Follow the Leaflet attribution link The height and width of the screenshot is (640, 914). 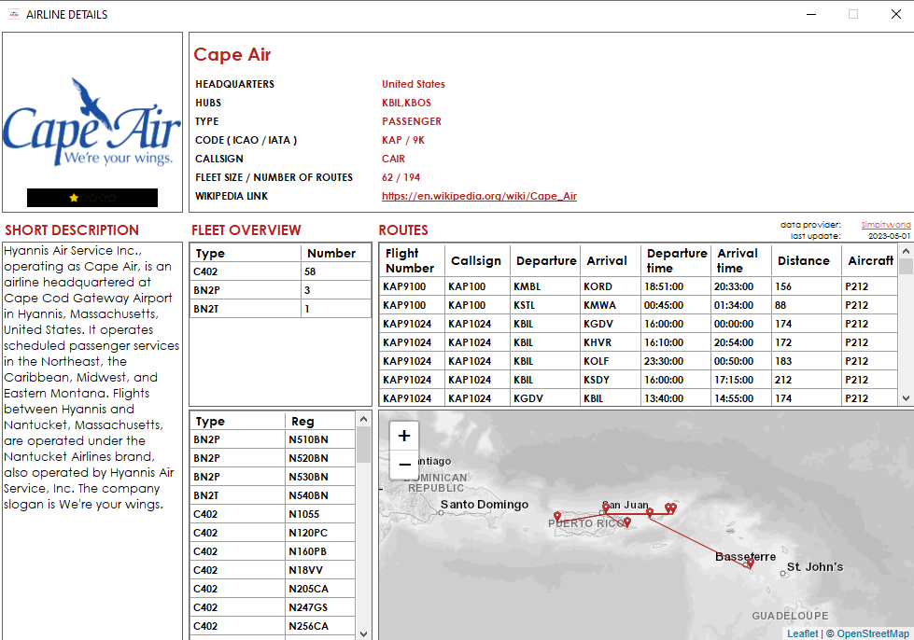(x=803, y=633)
